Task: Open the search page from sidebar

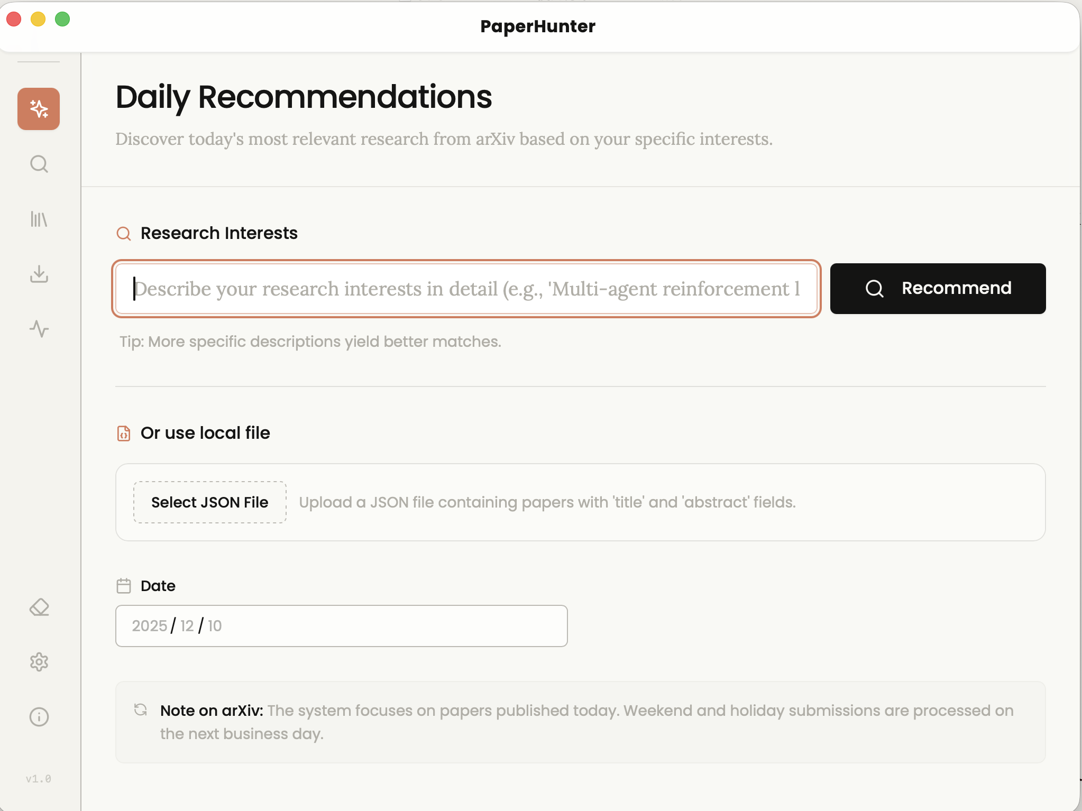Action: pyautogui.click(x=39, y=164)
